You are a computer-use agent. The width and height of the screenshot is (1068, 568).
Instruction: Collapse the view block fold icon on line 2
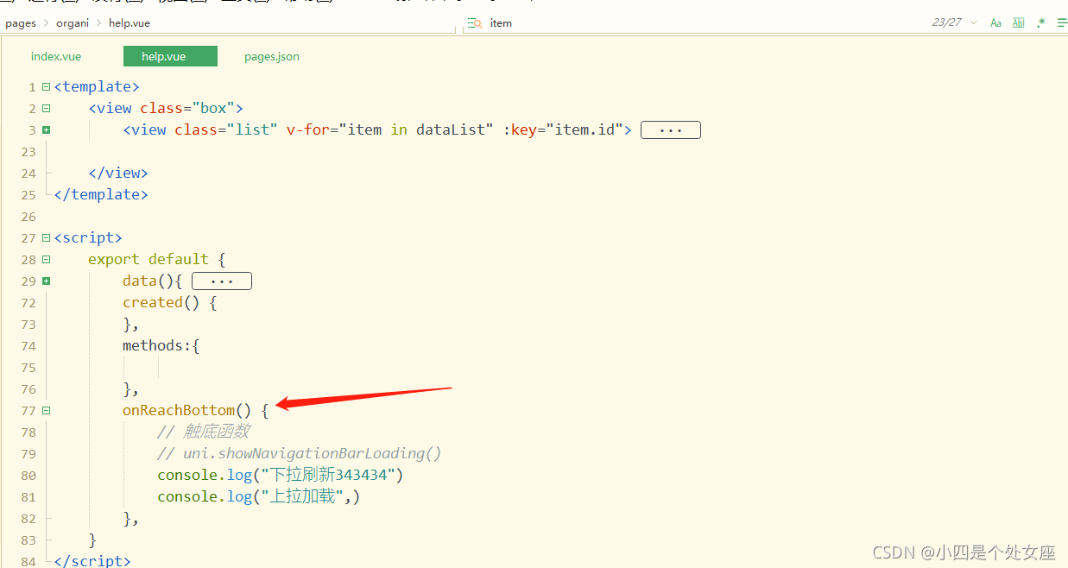pyautogui.click(x=46, y=108)
